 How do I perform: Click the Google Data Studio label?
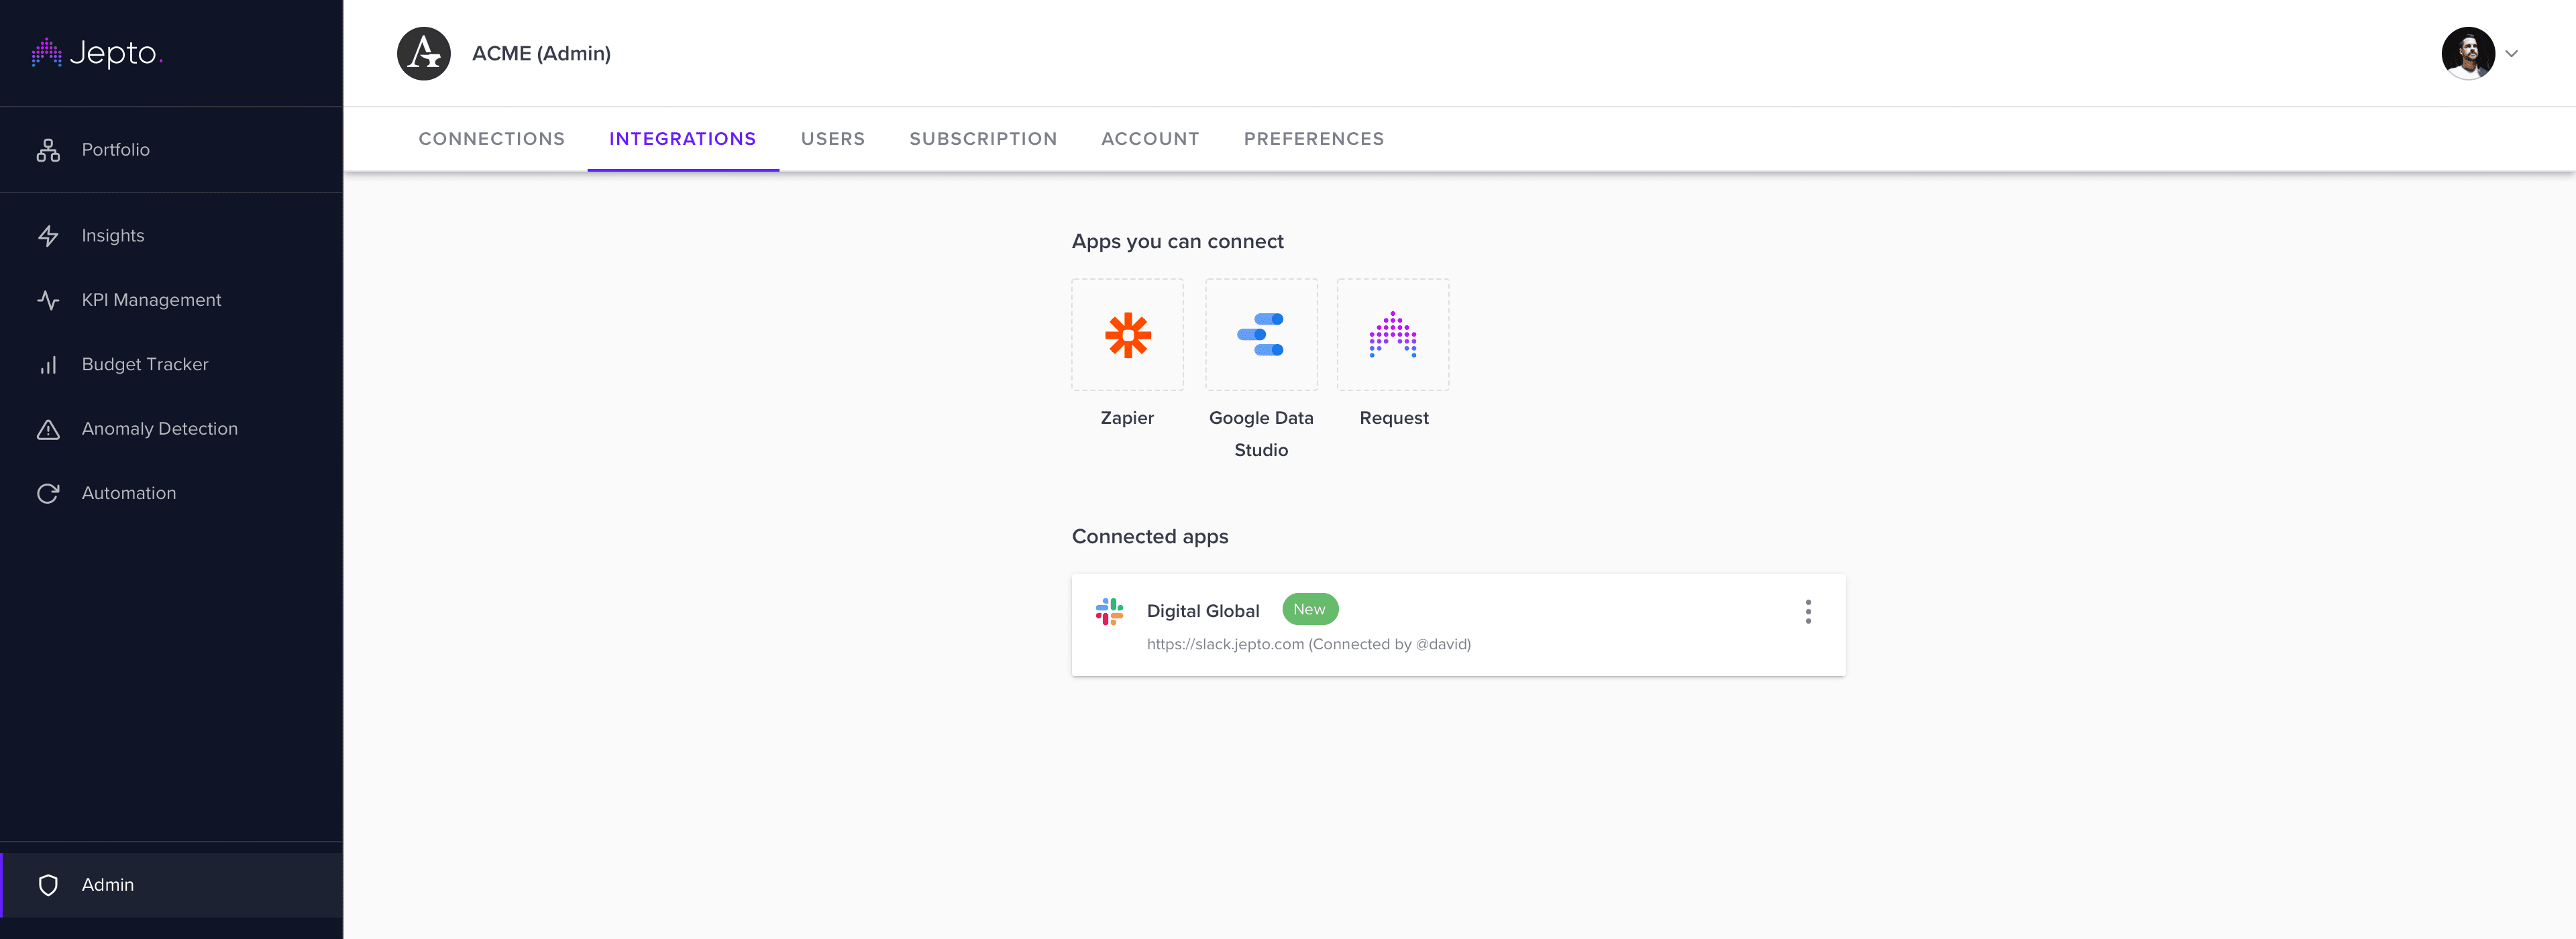[x=1261, y=434]
